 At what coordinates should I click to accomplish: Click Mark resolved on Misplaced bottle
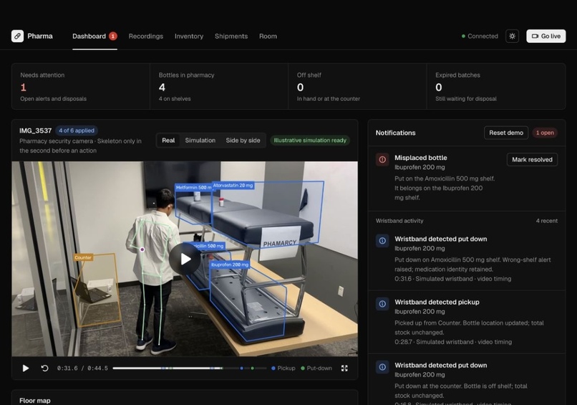[x=532, y=160]
